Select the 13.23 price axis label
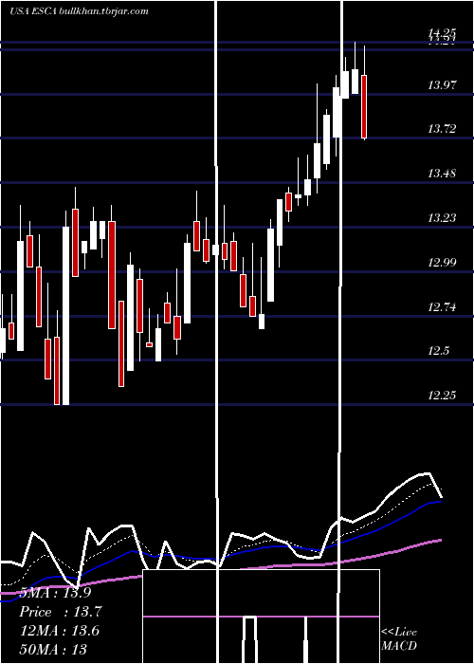The height and width of the screenshot is (664, 474). coord(442,217)
